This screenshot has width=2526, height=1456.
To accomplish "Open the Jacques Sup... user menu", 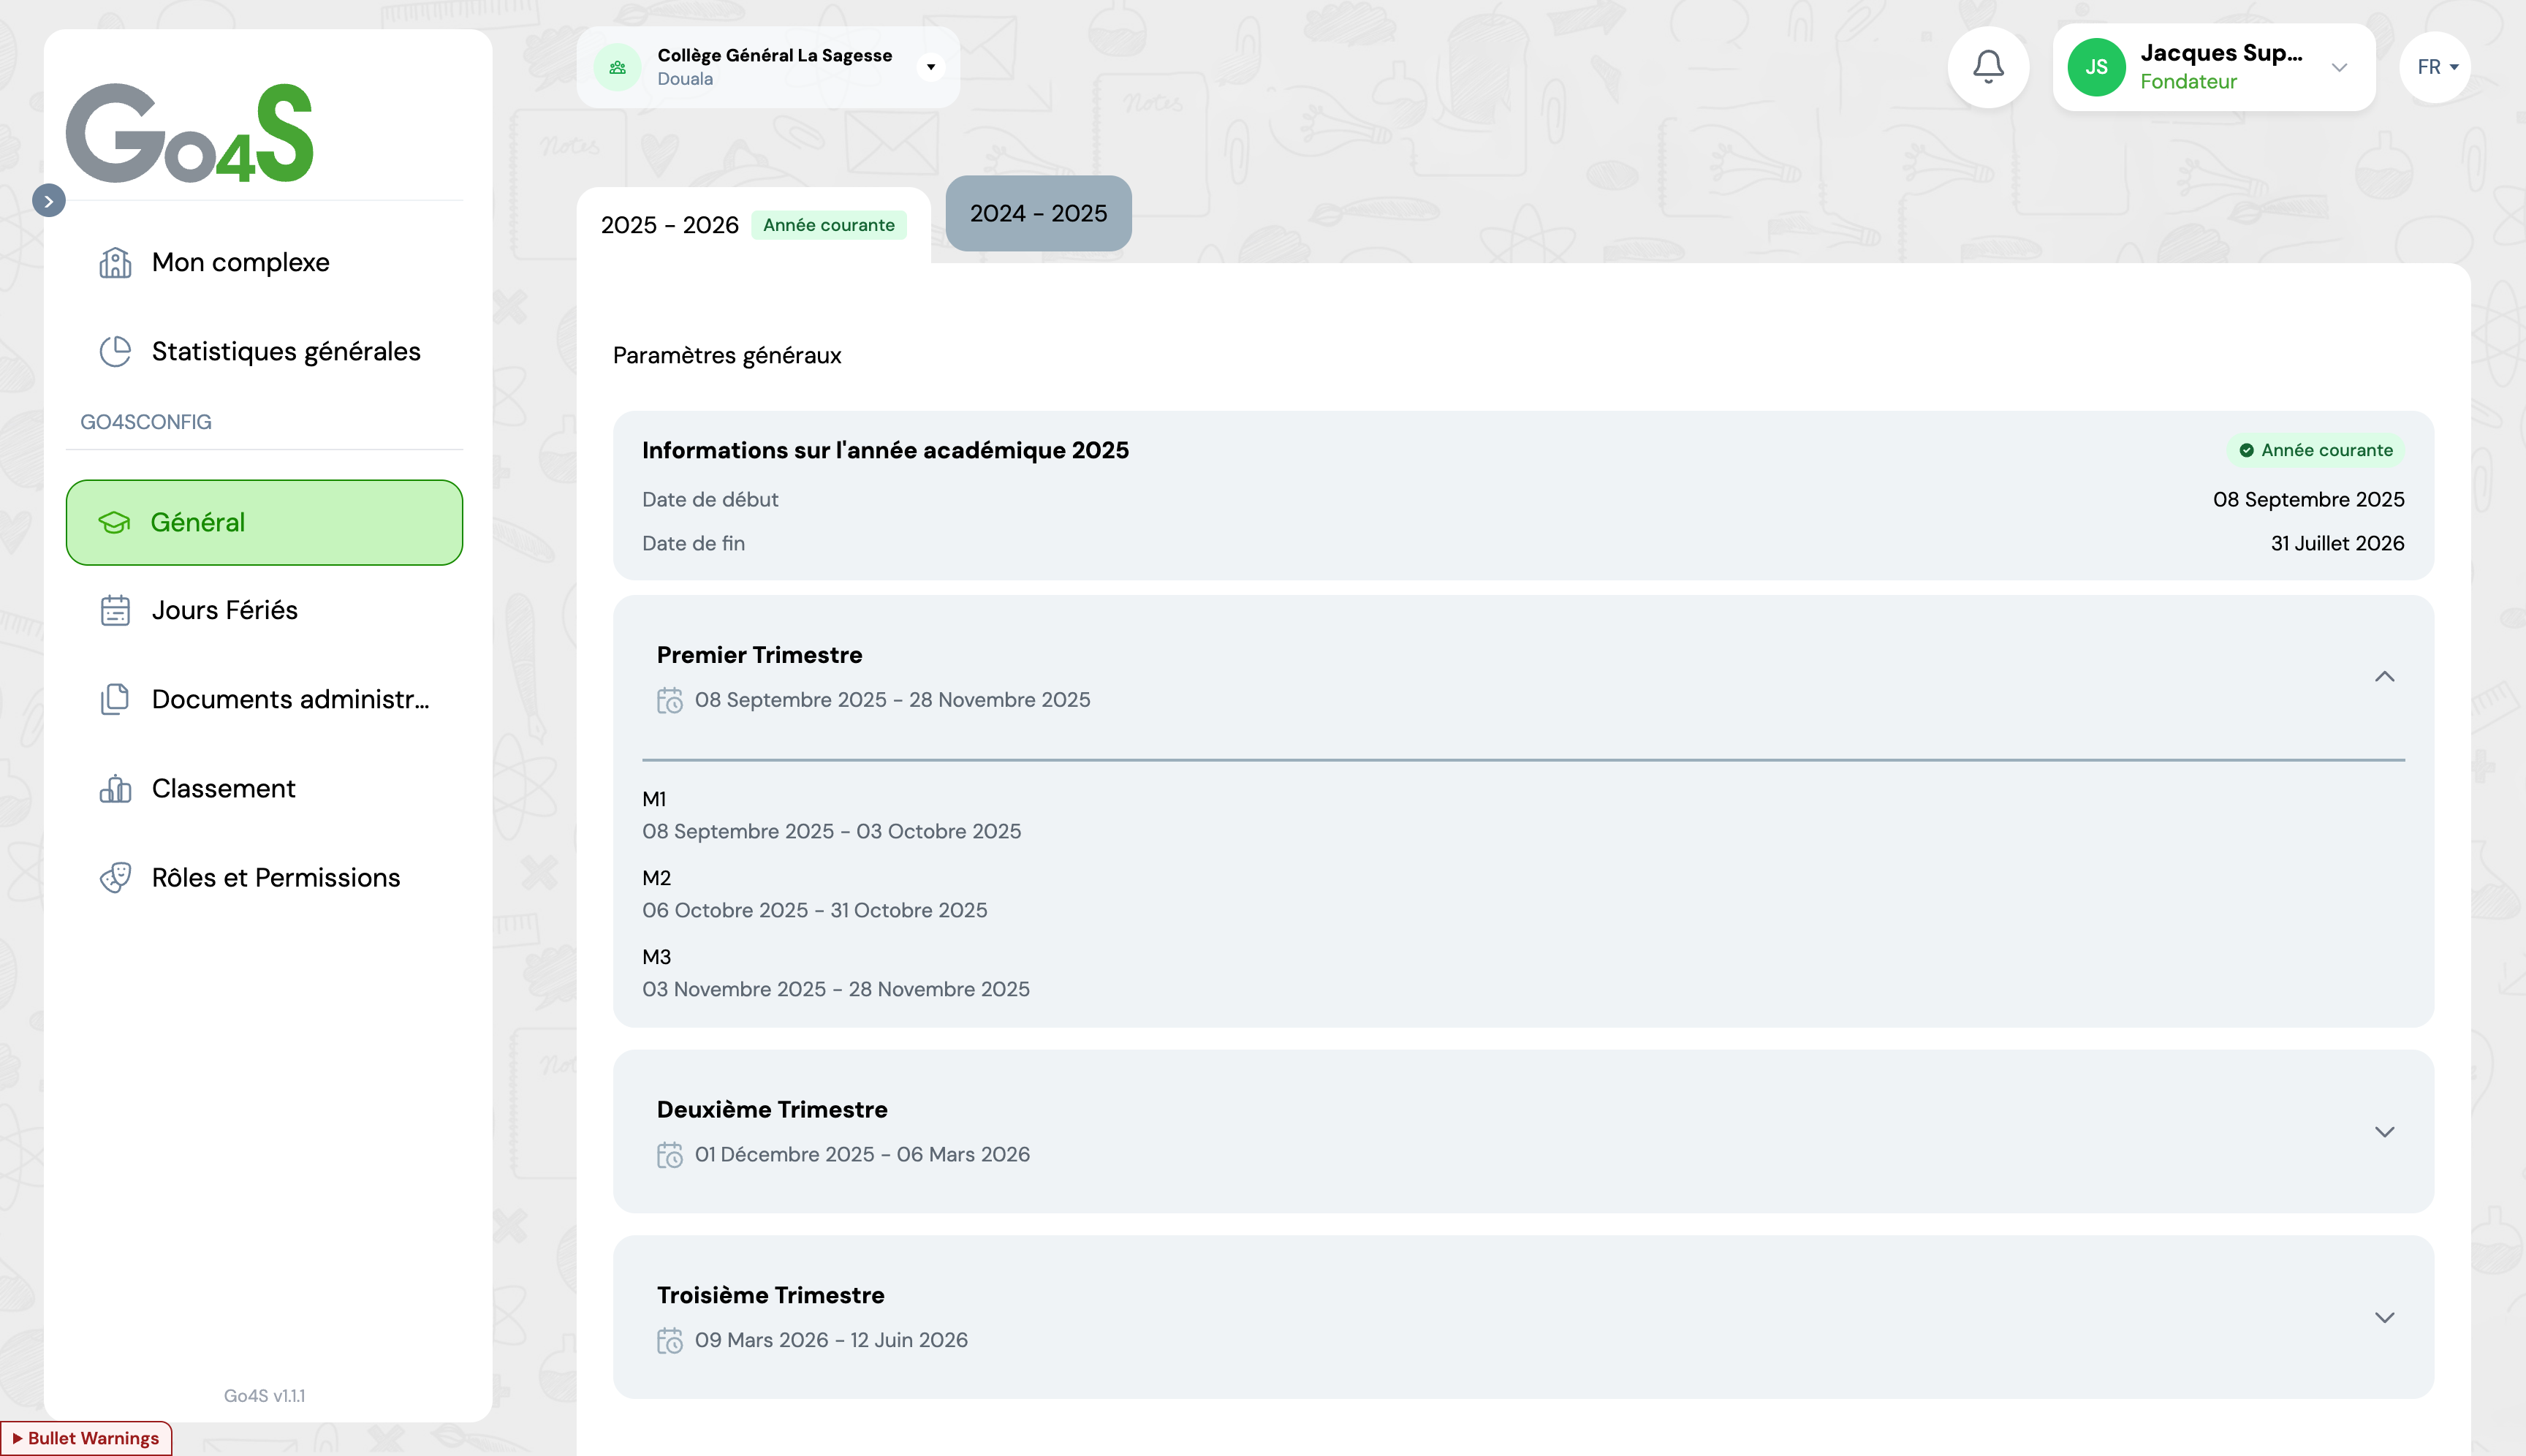I will tap(2338, 67).
